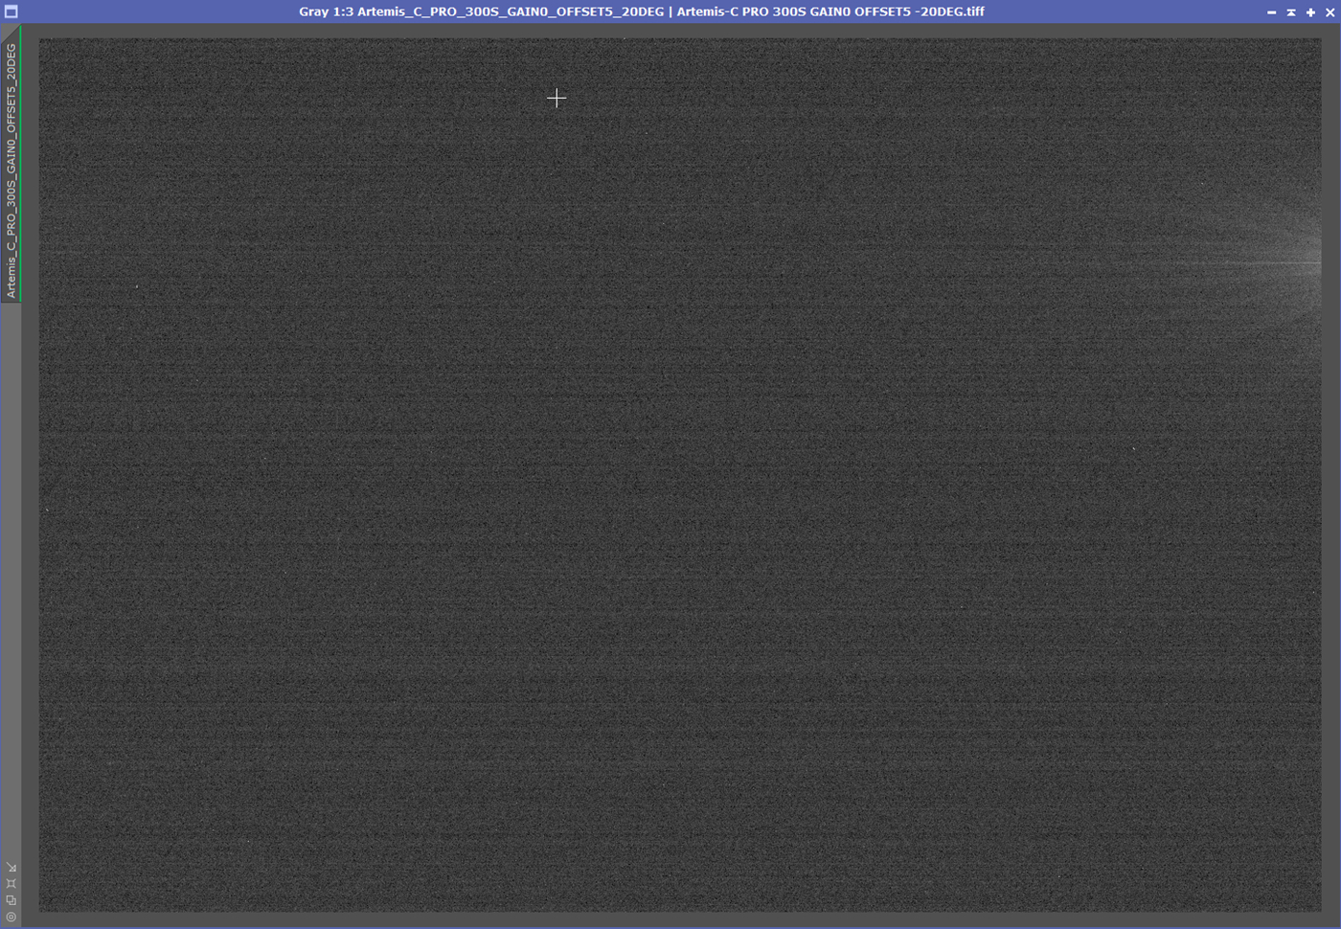Screen dimensions: 1341x929
Task: Click the window title bar text
Action: [641, 11]
